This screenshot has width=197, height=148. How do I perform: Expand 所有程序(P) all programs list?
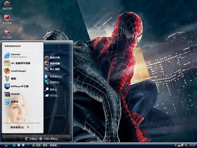click(x=20, y=127)
